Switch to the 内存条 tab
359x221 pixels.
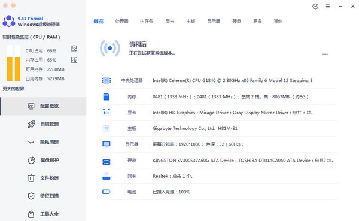[x=147, y=22]
